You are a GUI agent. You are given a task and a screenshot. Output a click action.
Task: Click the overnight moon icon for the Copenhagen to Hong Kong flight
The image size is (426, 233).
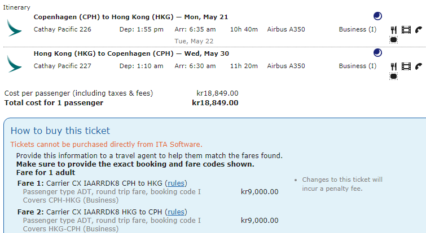[x=378, y=16]
